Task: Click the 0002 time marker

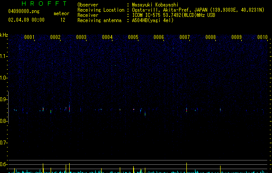Action: coord(55,37)
